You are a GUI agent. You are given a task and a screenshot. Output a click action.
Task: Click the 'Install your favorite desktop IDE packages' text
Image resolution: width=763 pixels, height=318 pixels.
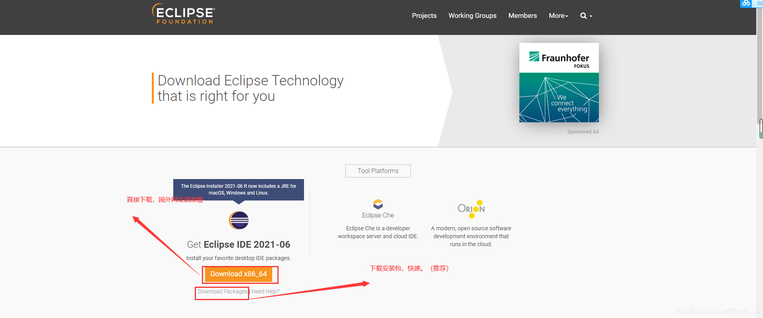click(x=238, y=258)
